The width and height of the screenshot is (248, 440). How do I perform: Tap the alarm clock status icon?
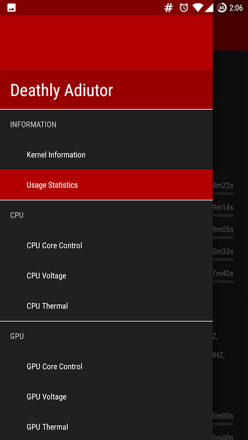point(184,7)
